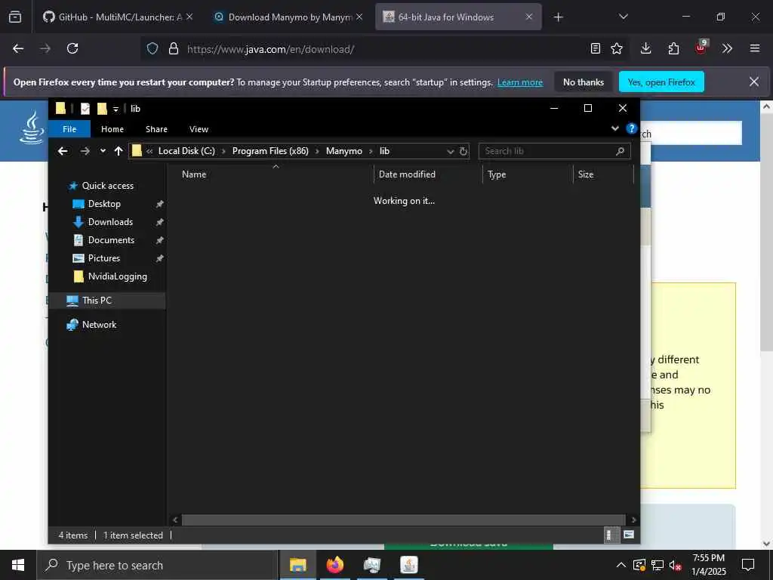Screen dimensions: 773x580
Task: Open the Firefox downloads panel
Action: (646, 48)
